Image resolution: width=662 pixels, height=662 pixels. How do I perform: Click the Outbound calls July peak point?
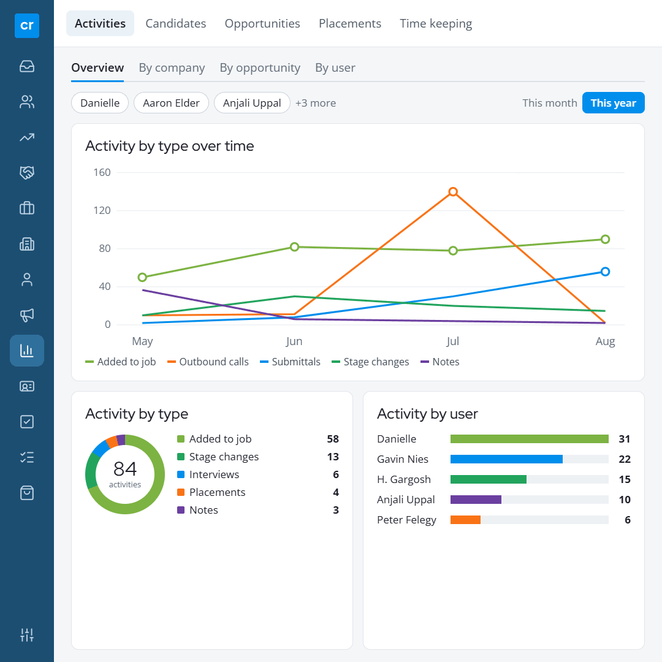click(453, 192)
